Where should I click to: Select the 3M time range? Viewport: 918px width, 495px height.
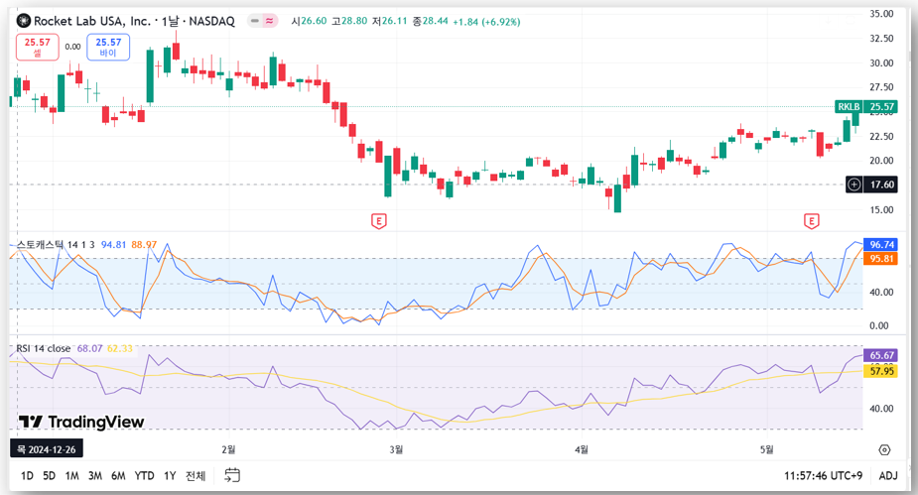(x=95, y=476)
